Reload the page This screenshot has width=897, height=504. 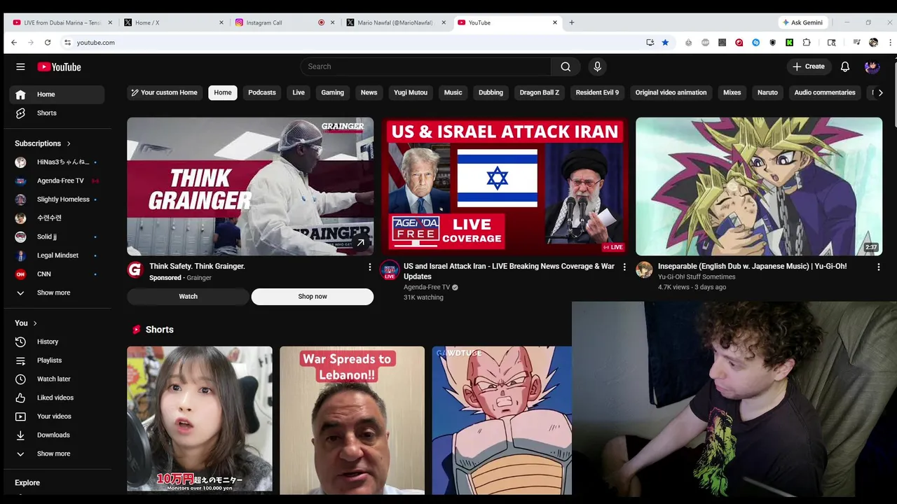coord(48,43)
